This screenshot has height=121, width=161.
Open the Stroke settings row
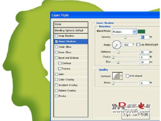click(71, 96)
